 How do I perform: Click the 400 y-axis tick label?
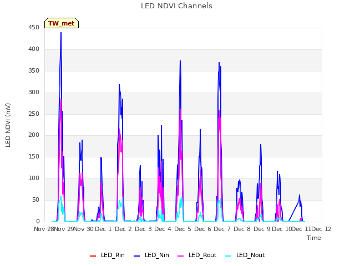point(34,49)
